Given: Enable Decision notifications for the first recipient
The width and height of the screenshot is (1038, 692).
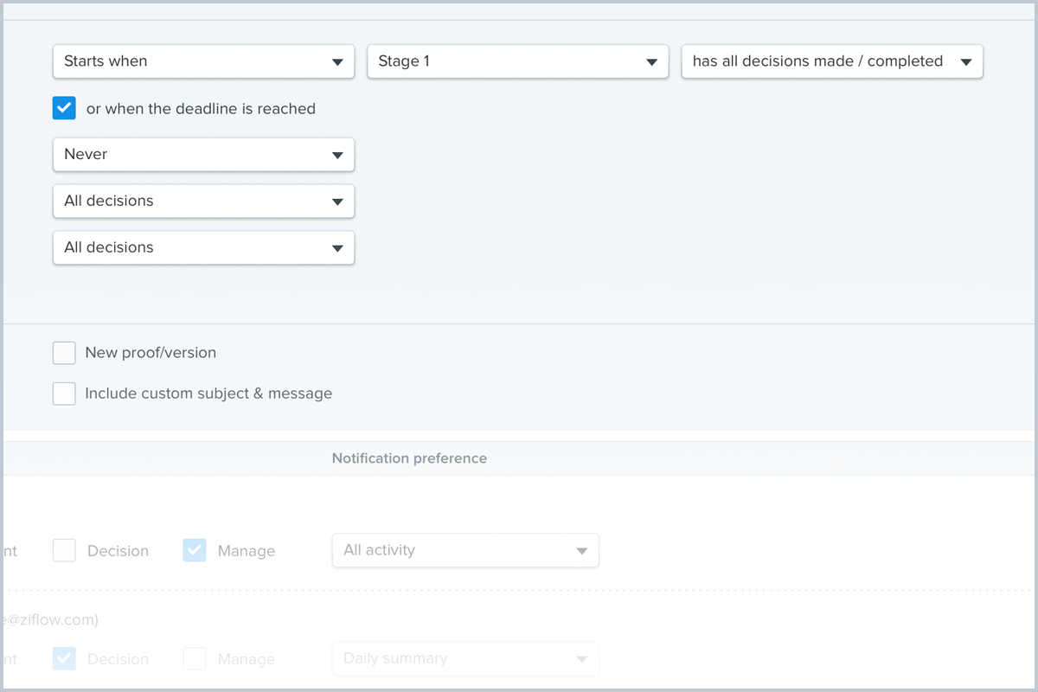Looking at the screenshot, I should [x=64, y=550].
